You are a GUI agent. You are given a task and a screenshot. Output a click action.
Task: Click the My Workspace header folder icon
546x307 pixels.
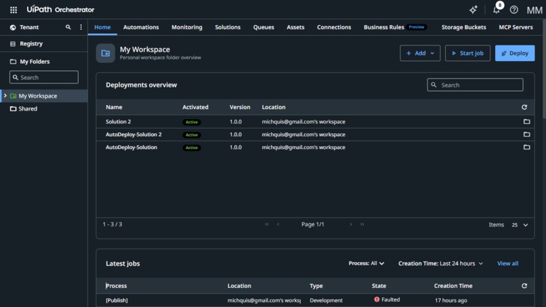(106, 53)
